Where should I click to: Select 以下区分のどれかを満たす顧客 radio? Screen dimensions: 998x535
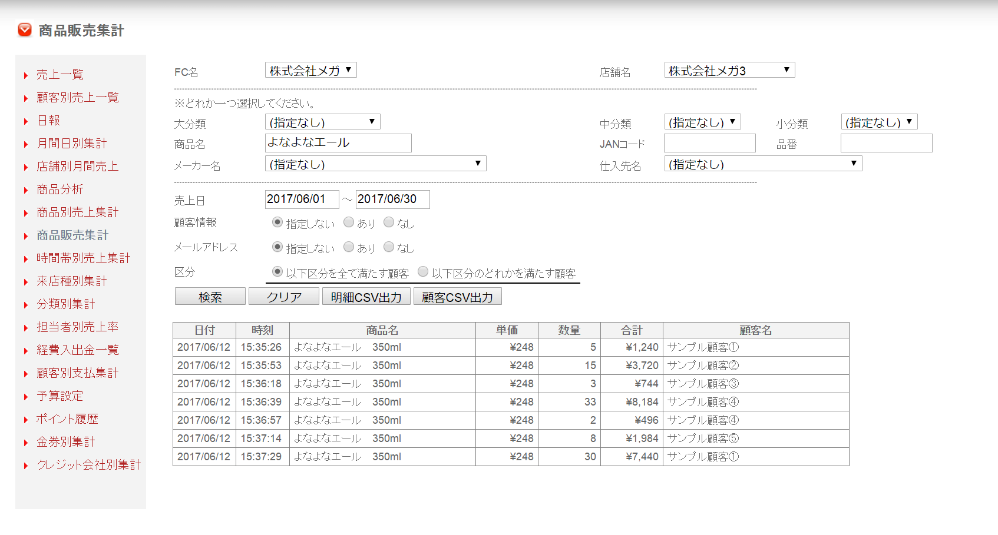[423, 271]
